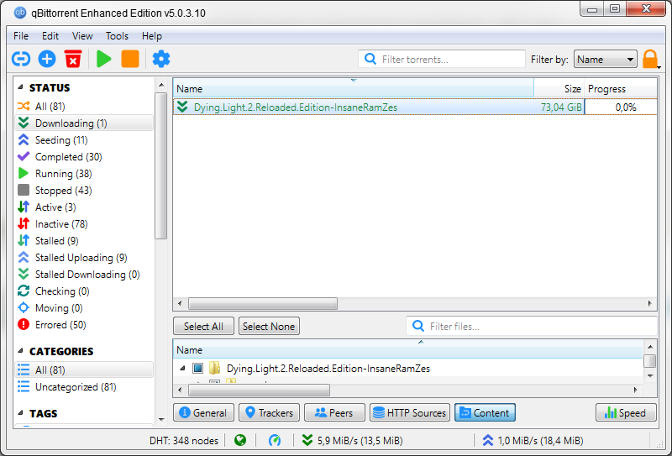Select the Moving (0) filter
The width and height of the screenshot is (672, 456).
click(x=84, y=307)
